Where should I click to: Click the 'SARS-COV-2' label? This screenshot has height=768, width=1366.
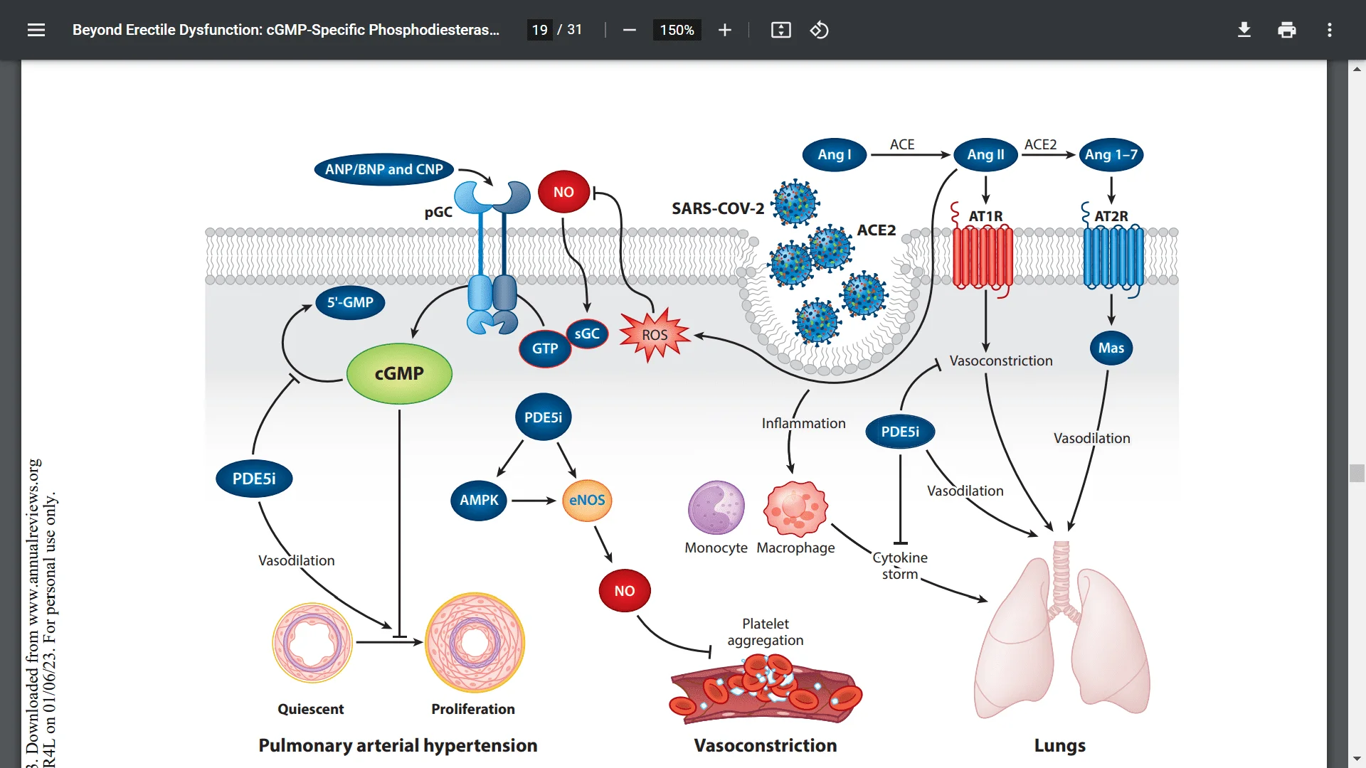[x=718, y=208]
